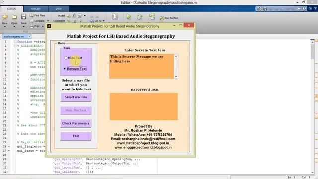Open the Open dropdown arrow
This screenshot has height=179, width=318.
14,26
